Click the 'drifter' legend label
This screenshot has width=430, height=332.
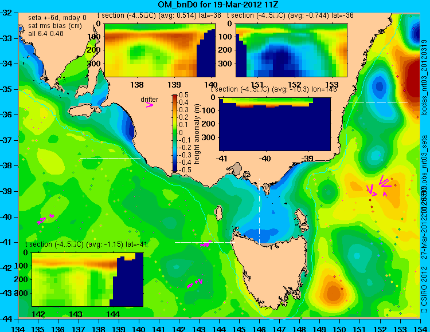pos(150,100)
